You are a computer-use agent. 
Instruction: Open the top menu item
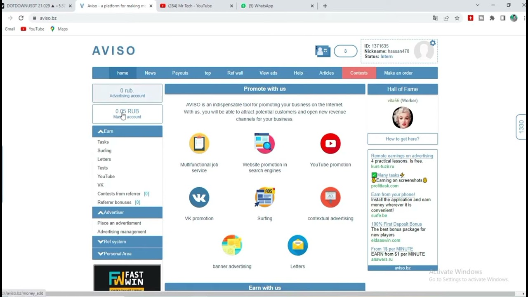tap(207, 73)
